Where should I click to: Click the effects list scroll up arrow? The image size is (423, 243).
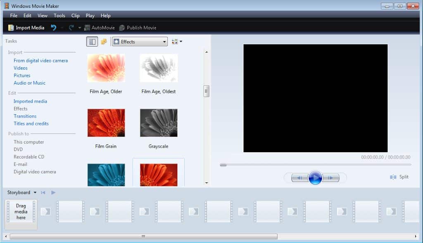coord(207,52)
